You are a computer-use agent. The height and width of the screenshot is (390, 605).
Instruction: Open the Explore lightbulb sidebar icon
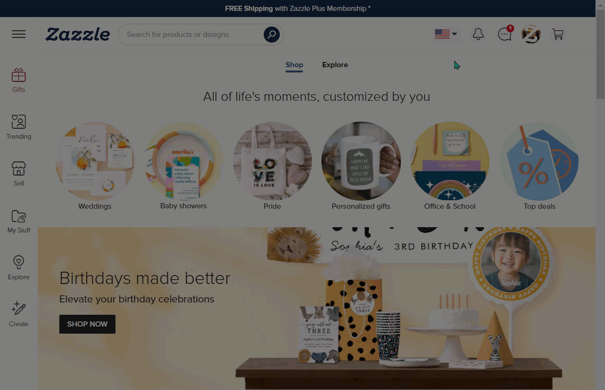click(x=19, y=262)
